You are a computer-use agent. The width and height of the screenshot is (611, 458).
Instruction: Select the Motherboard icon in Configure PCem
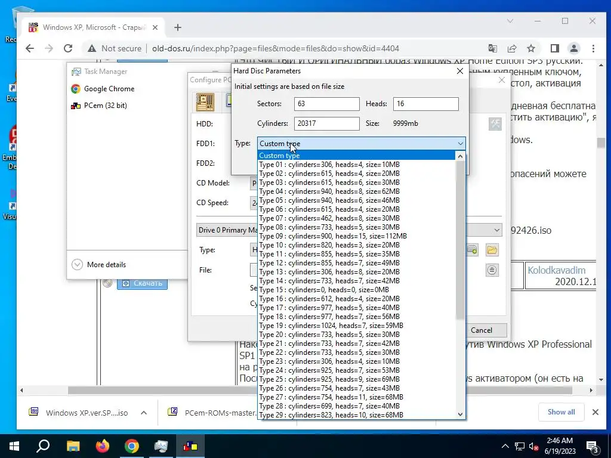[205, 103]
